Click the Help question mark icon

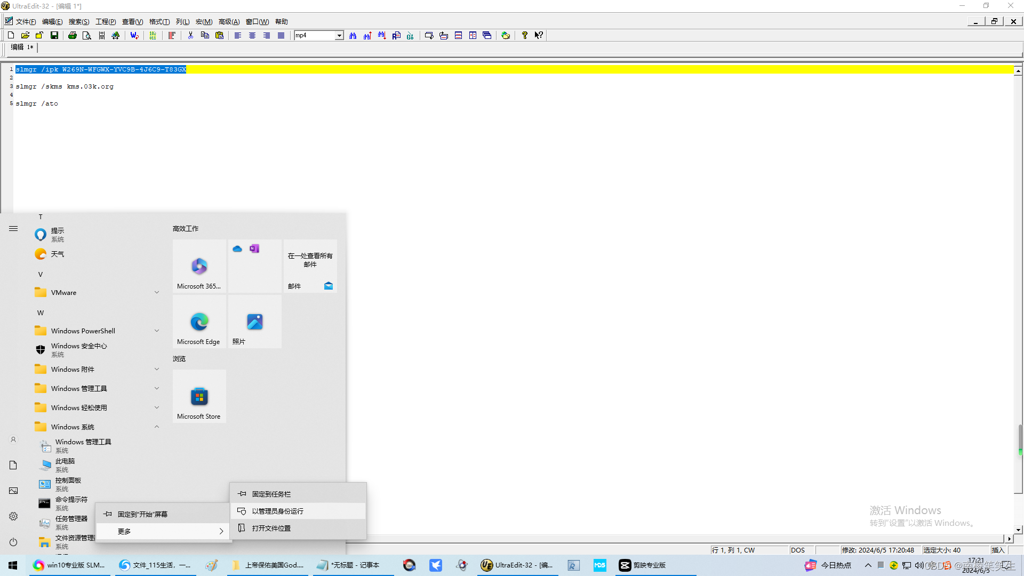524,35
